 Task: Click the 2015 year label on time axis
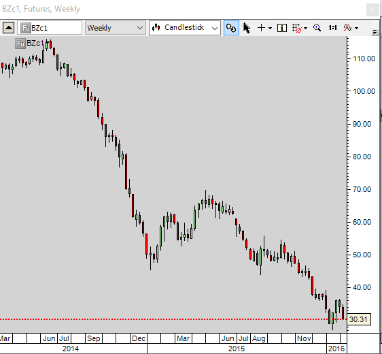point(237,349)
